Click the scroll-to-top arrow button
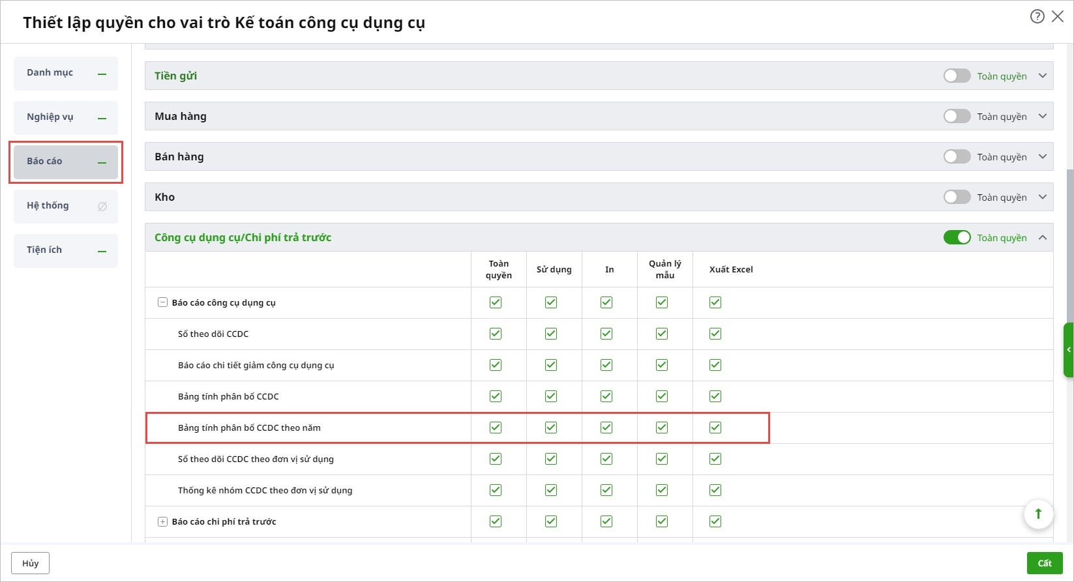This screenshot has height=582, width=1074. tap(1038, 514)
